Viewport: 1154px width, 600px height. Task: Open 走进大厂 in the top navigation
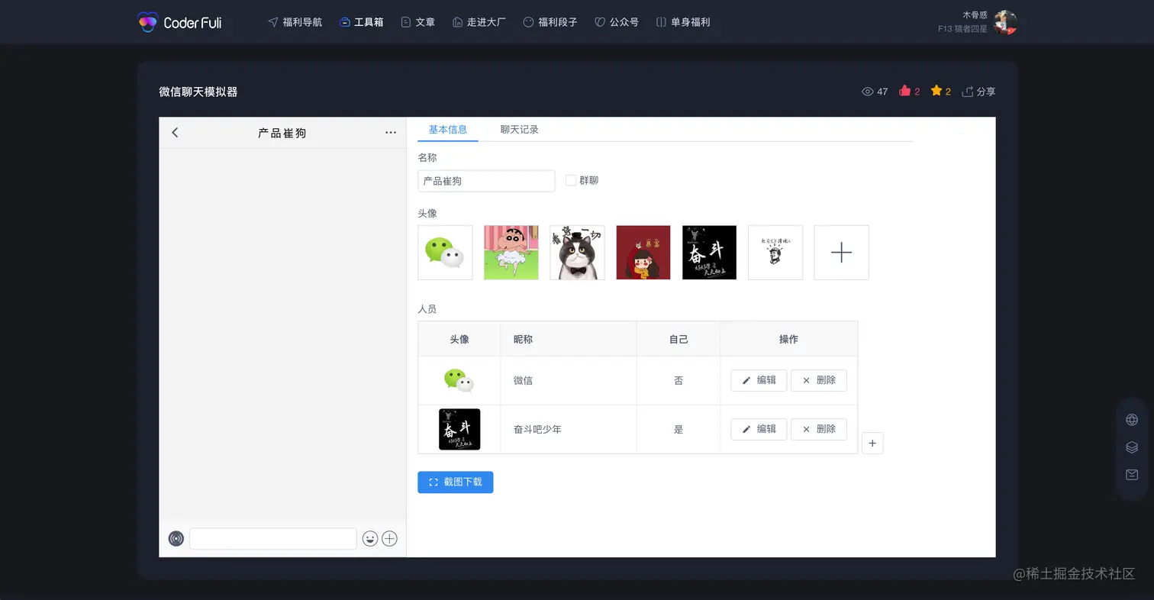(479, 22)
